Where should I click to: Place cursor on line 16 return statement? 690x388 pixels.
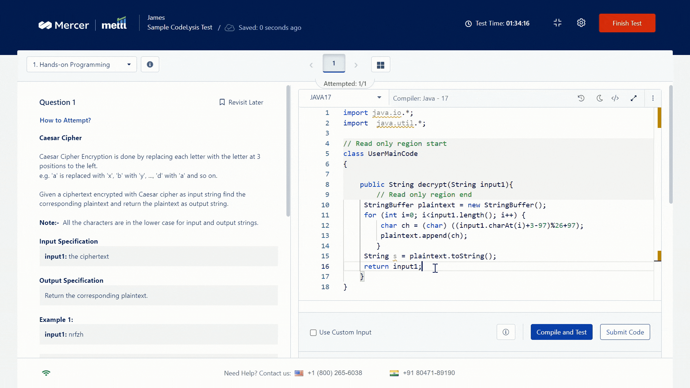392,266
